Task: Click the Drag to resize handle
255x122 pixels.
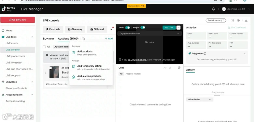Action: (217, 96)
